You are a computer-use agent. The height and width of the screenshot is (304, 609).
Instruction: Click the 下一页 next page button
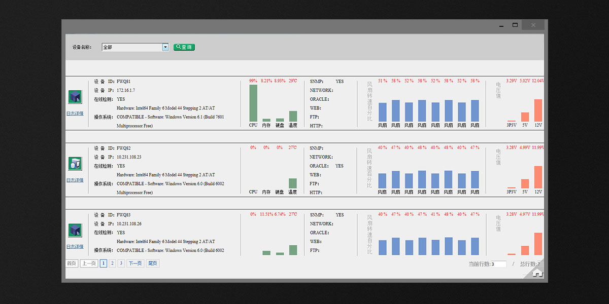pos(135,263)
